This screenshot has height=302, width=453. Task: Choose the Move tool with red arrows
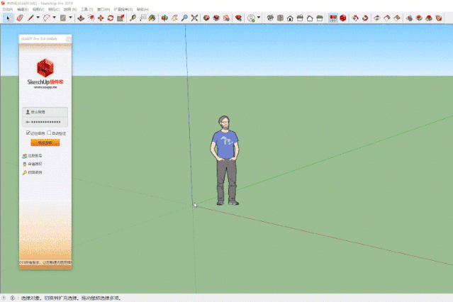click(101, 18)
